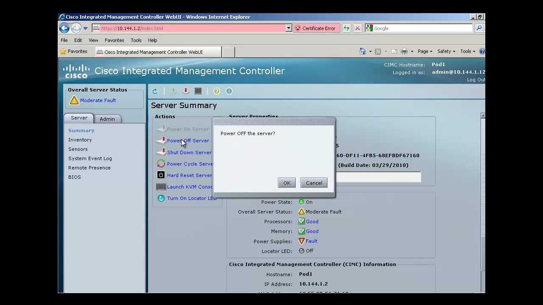The width and height of the screenshot is (543, 305).
Task: Click the Home icon in command bar
Action: (x=363, y=51)
